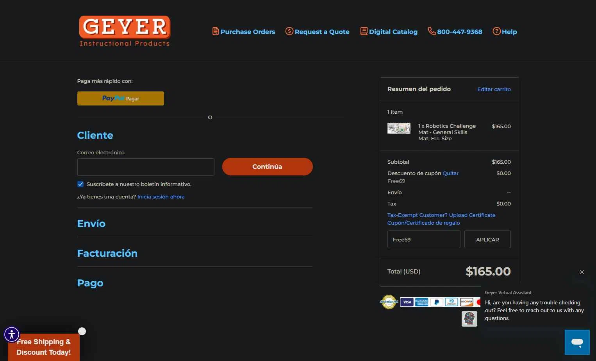596x361 pixels.
Task: Click Inicia sesión ahora link
Action: click(161, 197)
